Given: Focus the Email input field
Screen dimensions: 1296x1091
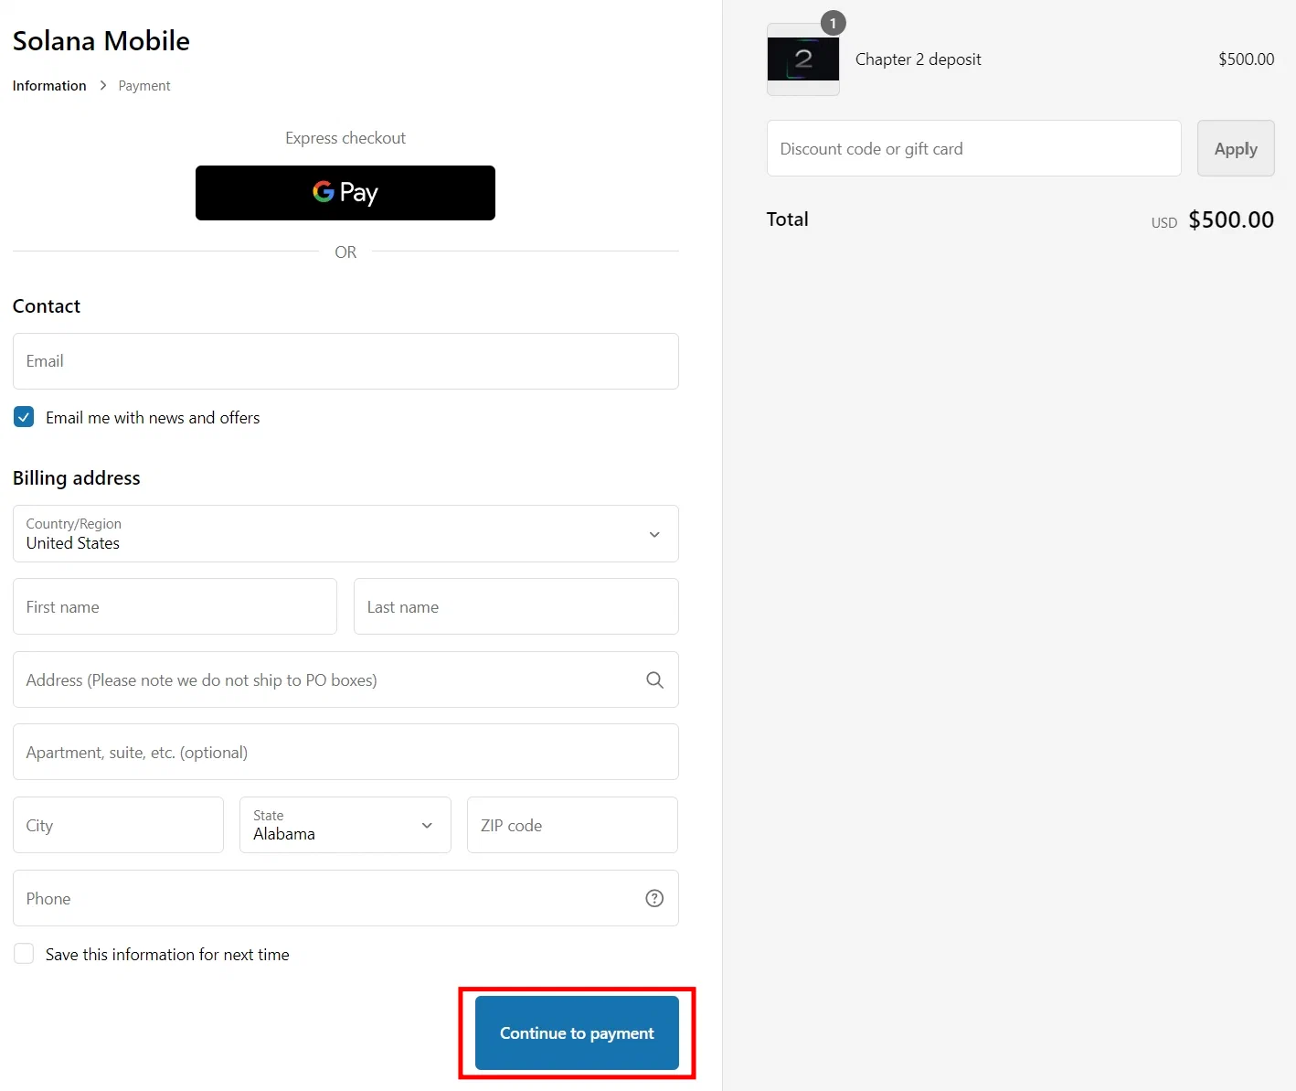Looking at the screenshot, I should 345,361.
